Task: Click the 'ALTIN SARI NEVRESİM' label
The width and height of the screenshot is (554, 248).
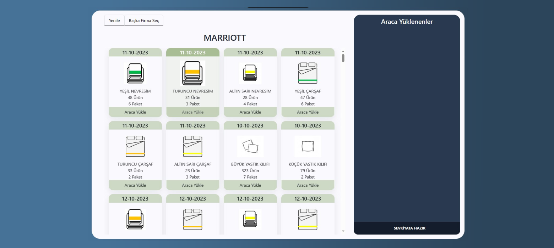Action: pyautogui.click(x=250, y=91)
